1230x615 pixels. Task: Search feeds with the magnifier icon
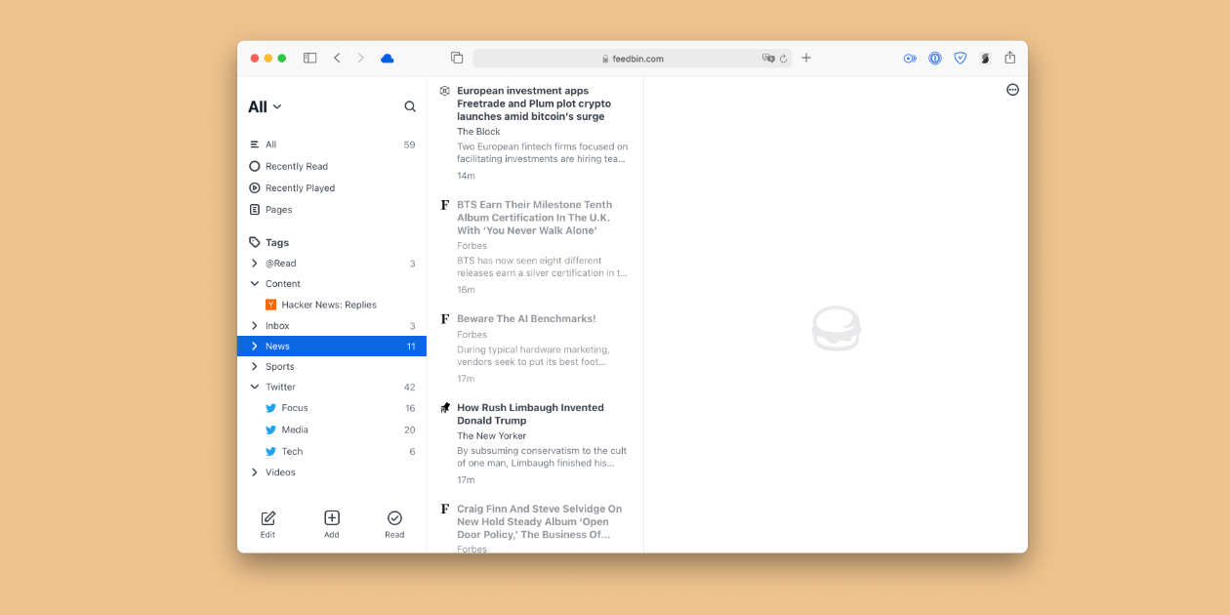pyautogui.click(x=410, y=106)
